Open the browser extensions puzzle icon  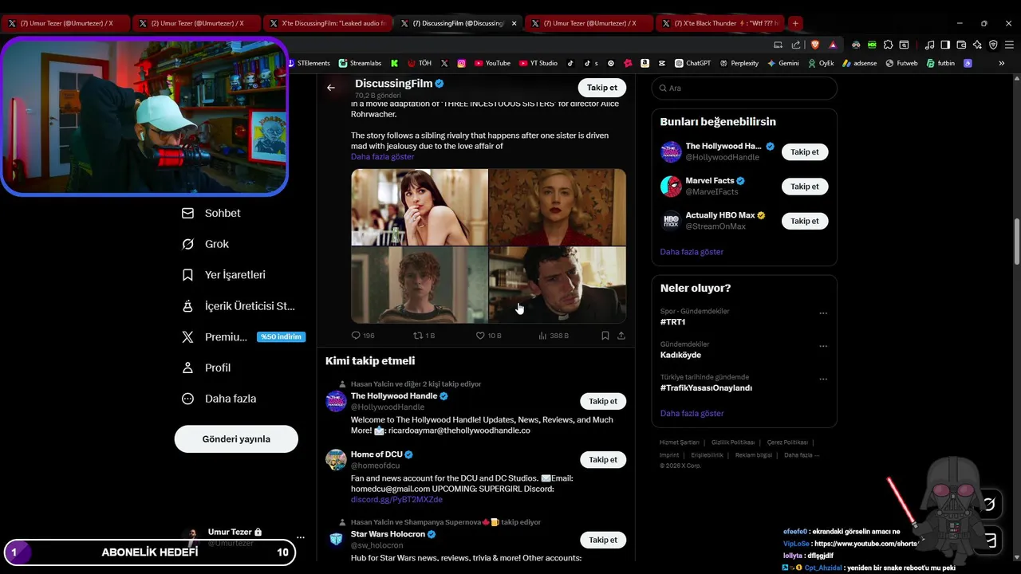click(x=888, y=45)
